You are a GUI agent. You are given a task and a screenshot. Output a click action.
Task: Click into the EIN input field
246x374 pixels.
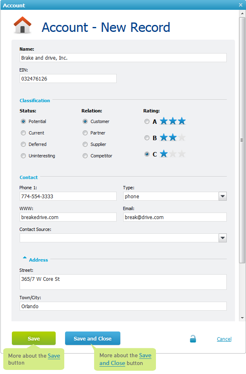tap(68, 78)
